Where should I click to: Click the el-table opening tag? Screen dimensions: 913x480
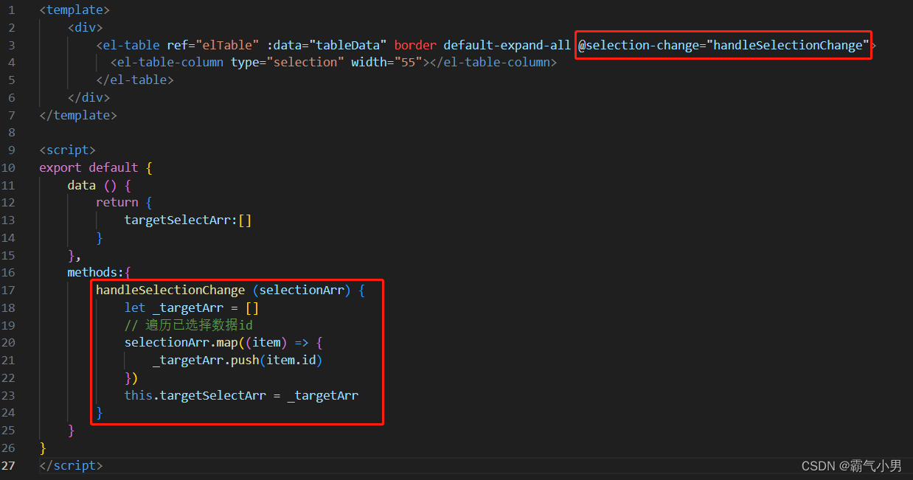pyautogui.click(x=130, y=45)
